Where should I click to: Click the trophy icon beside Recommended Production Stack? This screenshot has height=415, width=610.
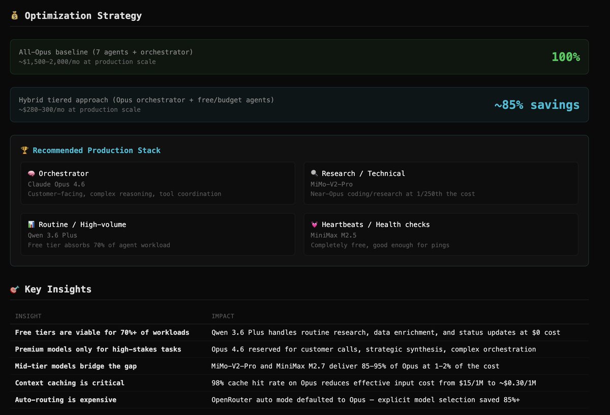(24, 150)
